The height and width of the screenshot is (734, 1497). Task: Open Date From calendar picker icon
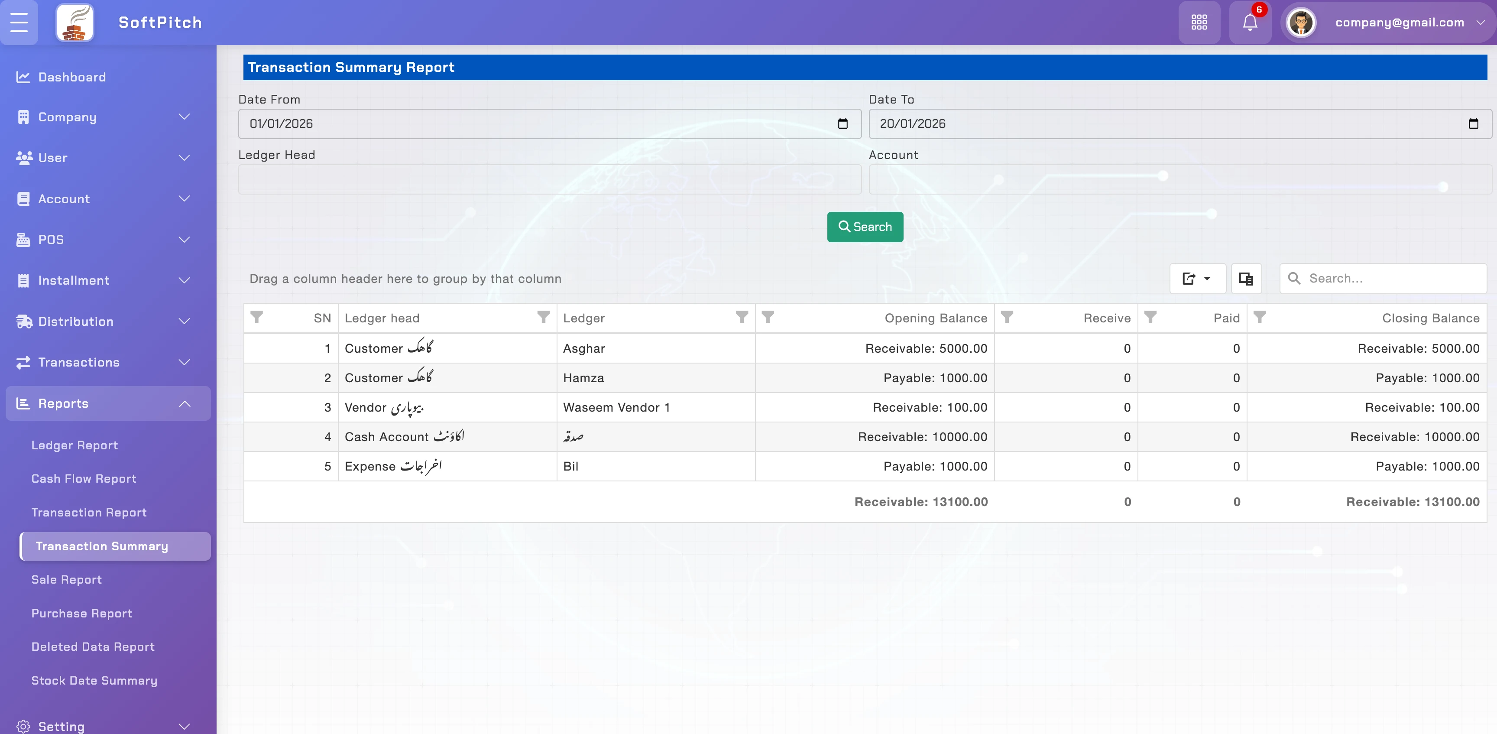tap(842, 124)
